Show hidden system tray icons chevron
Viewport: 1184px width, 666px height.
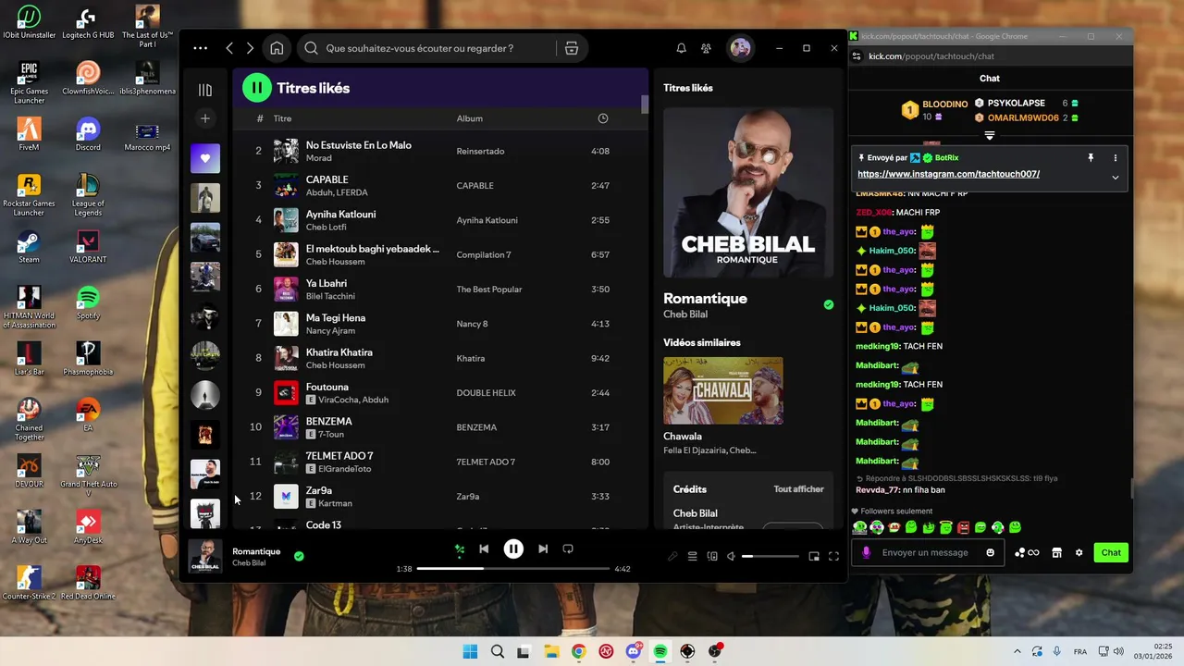coord(1017,651)
